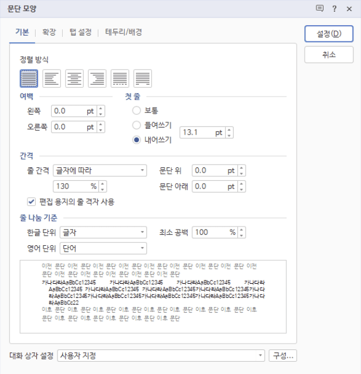This screenshot has width=361, height=374.
Task: Expand the 대화 상자 설정 dropdown
Action: coord(161,355)
